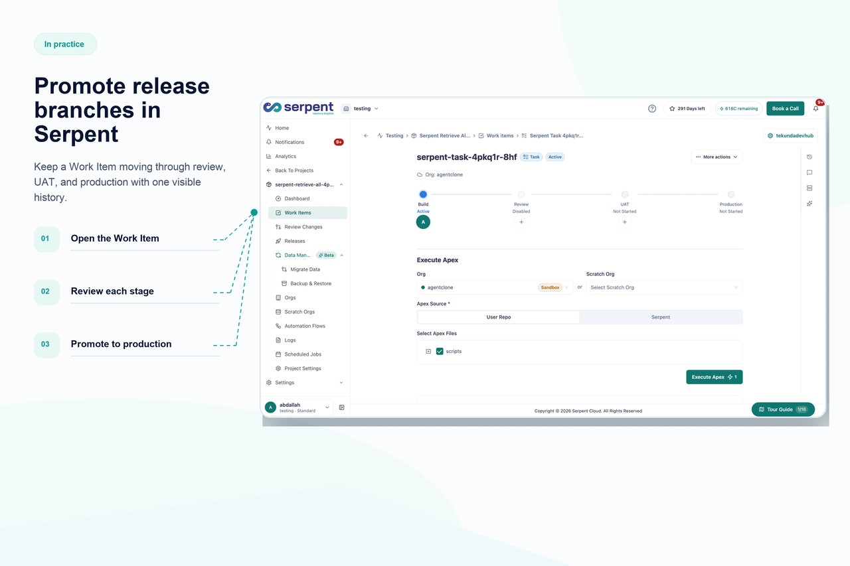Click the Testing breadcrumb link
The image size is (850, 566).
390,135
